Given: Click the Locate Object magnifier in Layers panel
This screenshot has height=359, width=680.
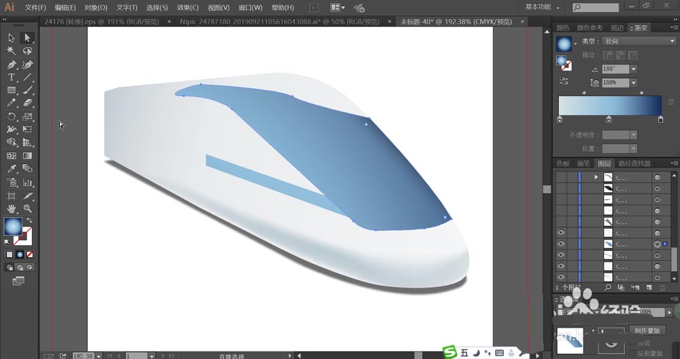Looking at the screenshot, I should tap(608, 288).
